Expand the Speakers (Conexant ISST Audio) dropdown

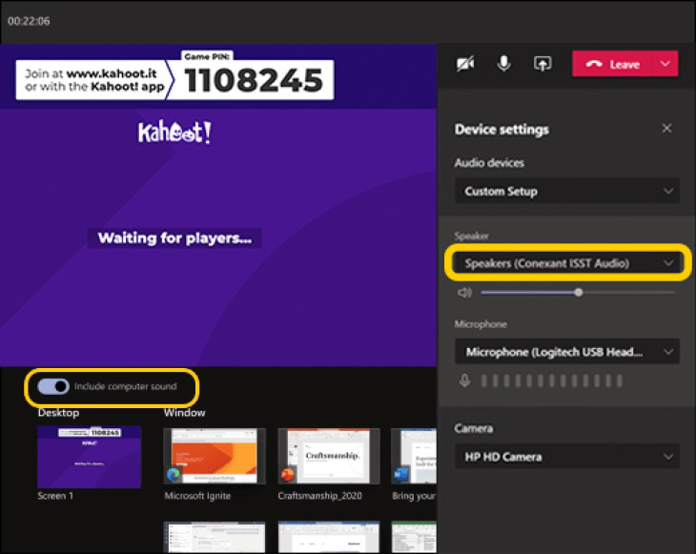pyautogui.click(x=566, y=263)
